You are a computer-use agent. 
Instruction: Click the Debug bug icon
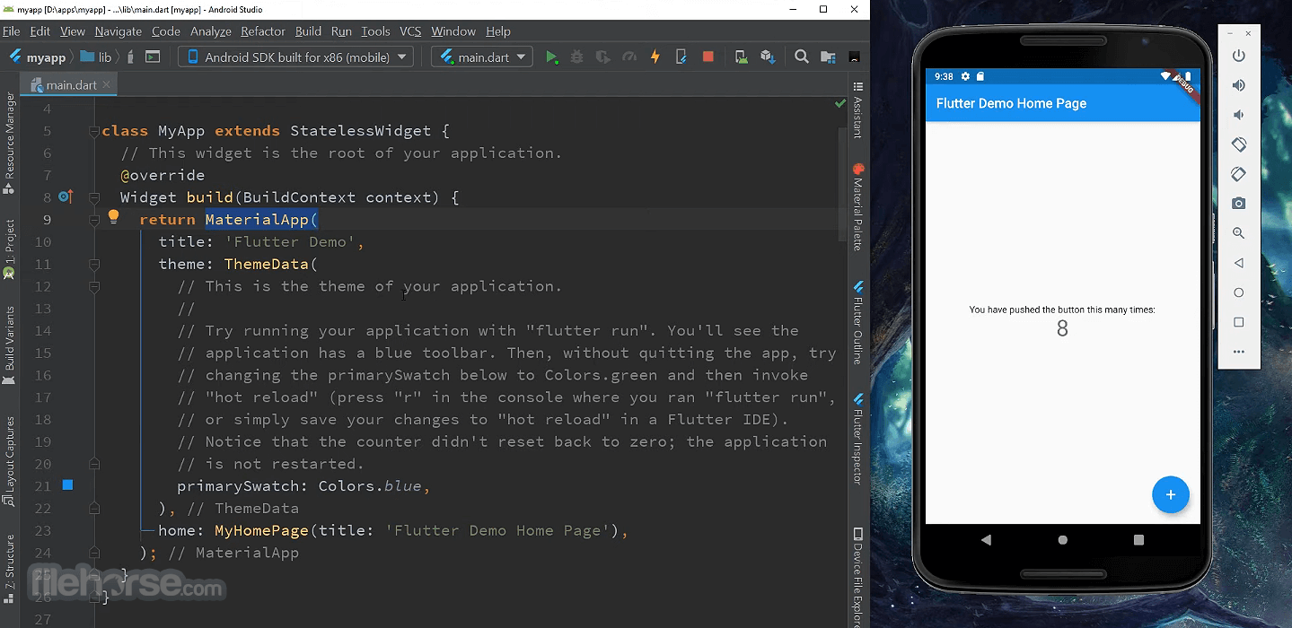(x=577, y=57)
